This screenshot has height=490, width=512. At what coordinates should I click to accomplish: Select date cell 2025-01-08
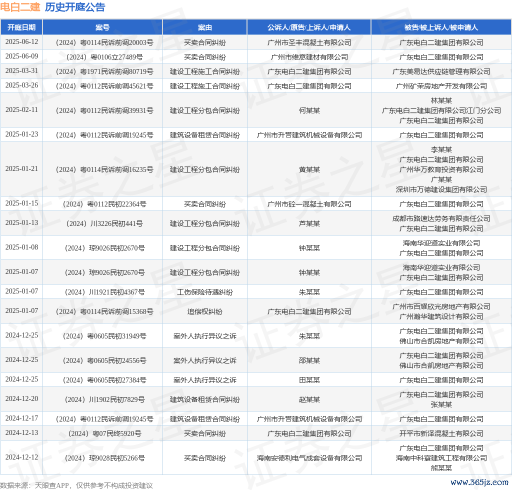point(21,247)
